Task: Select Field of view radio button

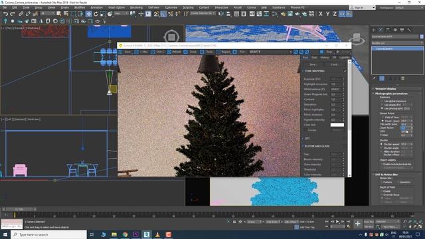Action: (x=382, y=117)
